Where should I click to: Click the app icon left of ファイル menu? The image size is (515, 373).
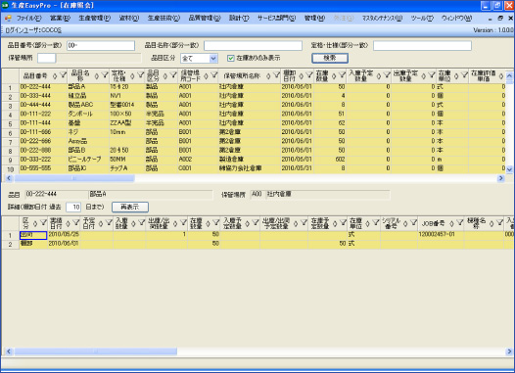[x=8, y=18]
